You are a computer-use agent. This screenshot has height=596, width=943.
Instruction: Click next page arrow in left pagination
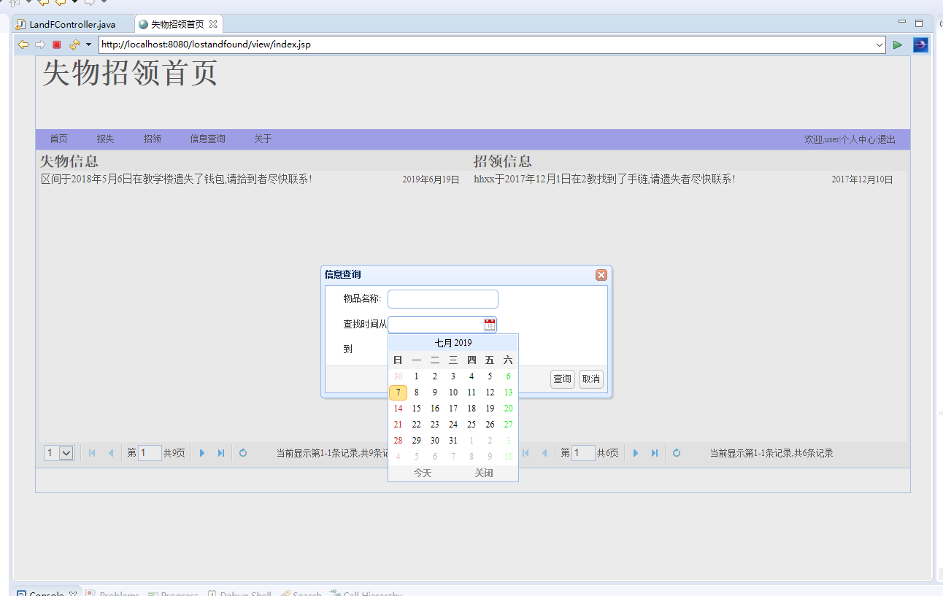pyautogui.click(x=202, y=453)
